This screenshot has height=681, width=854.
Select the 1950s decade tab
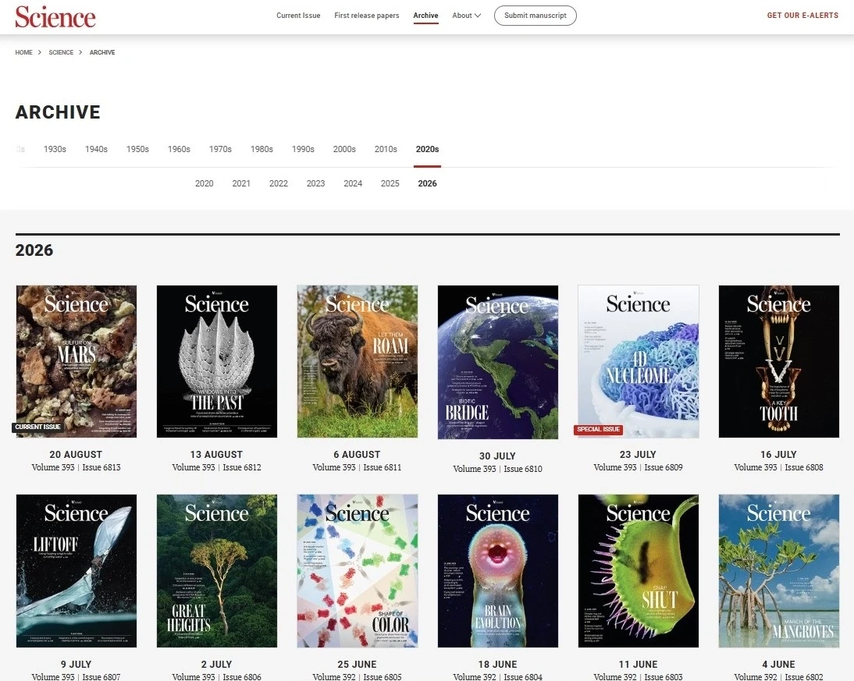click(x=138, y=149)
